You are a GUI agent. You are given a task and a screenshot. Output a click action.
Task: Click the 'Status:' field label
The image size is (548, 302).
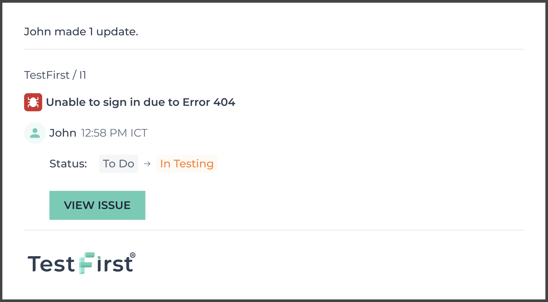tap(68, 164)
